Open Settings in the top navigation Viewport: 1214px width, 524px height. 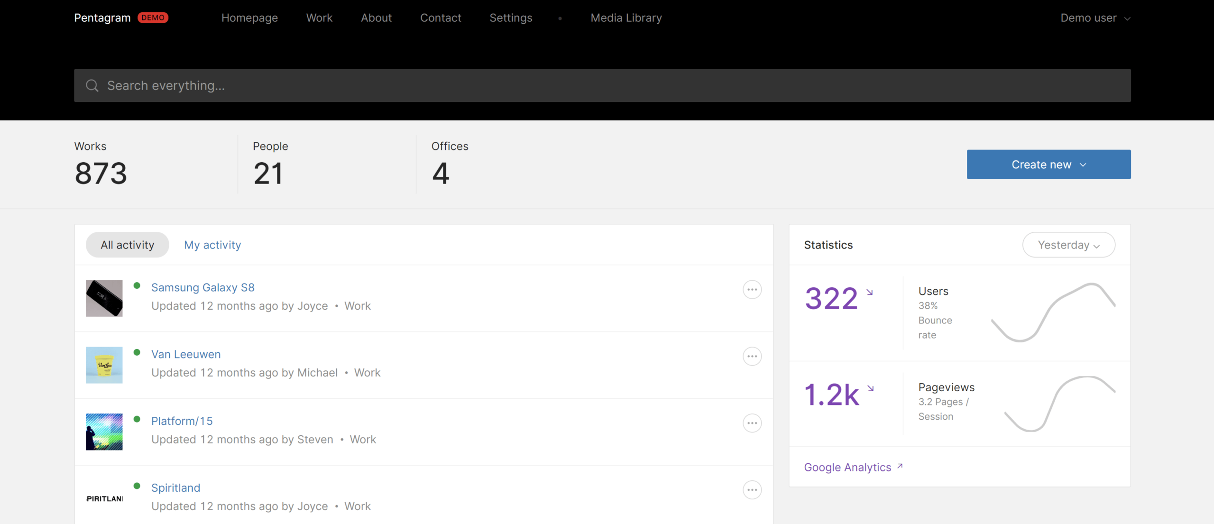click(511, 18)
